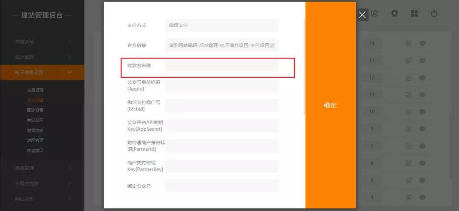The image size is (459, 211).
Task: Open the four-square grid icon
Action: [x=414, y=14]
